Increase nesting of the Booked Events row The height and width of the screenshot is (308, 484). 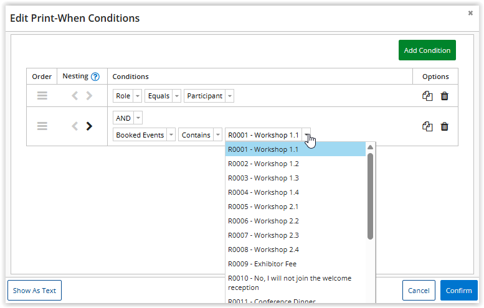89,126
